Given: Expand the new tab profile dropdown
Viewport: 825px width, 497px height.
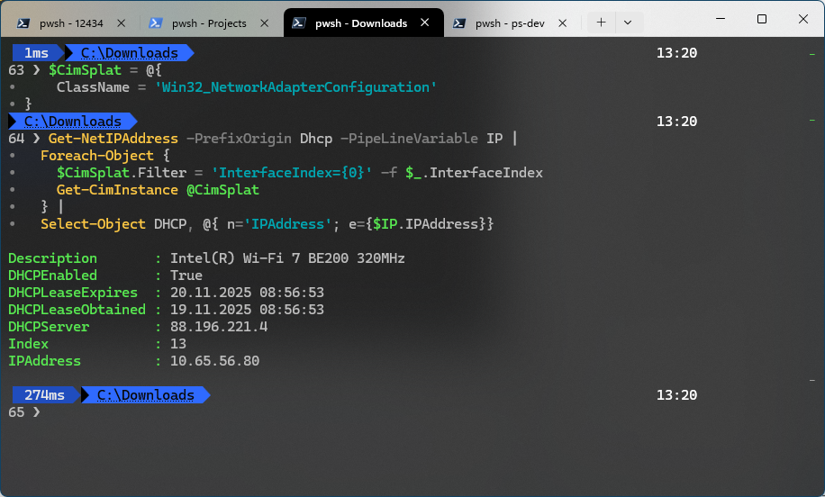Looking at the screenshot, I should point(628,23).
